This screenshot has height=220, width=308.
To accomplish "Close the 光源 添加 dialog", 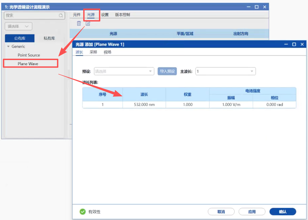I will coord(302,44).
